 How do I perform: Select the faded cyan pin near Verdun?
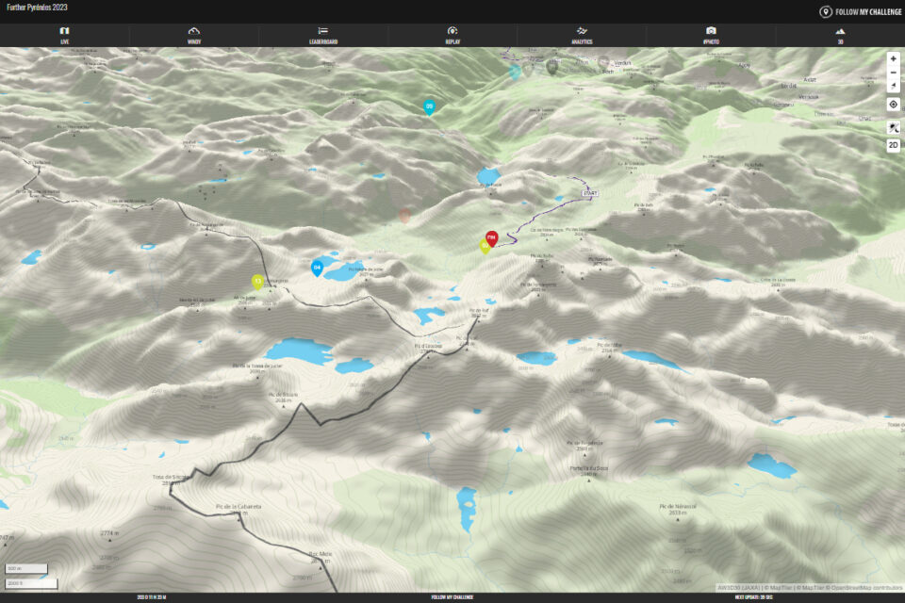coord(515,72)
